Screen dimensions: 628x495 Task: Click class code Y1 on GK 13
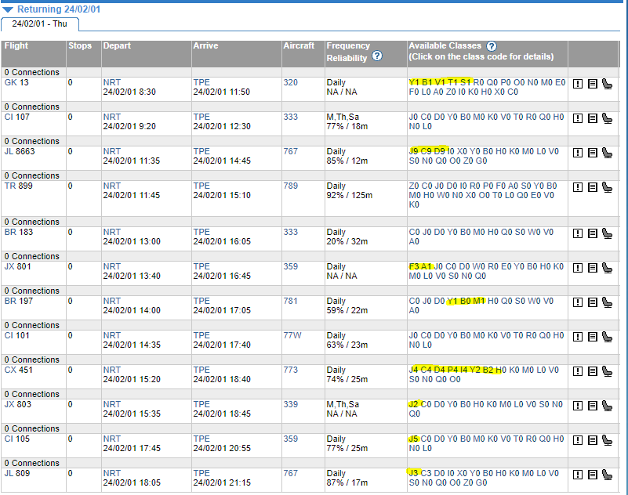click(414, 82)
